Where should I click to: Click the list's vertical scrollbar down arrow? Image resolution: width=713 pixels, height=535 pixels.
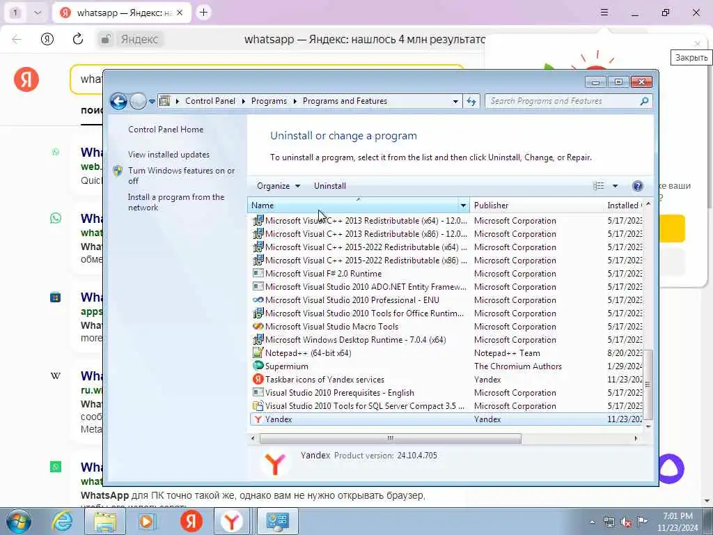click(x=648, y=426)
